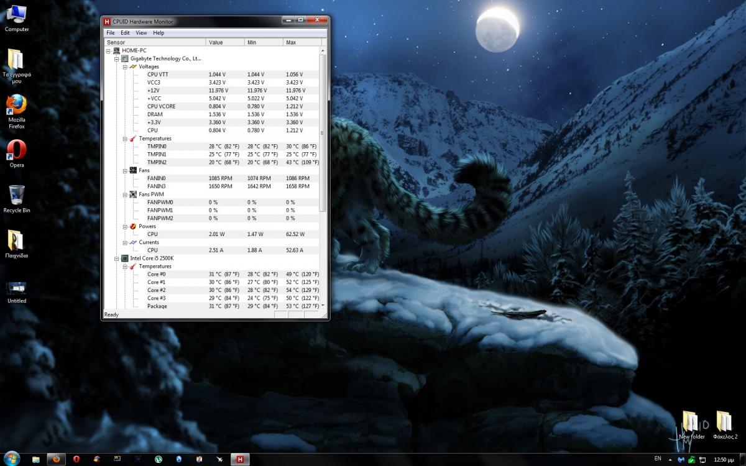Click the Max column header

303,42
